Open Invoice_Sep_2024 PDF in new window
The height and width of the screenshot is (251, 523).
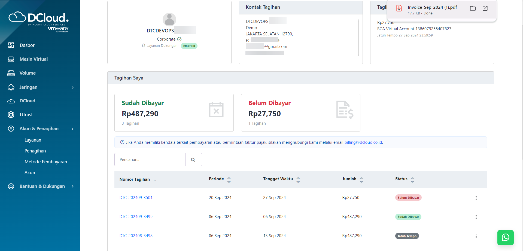point(485,8)
